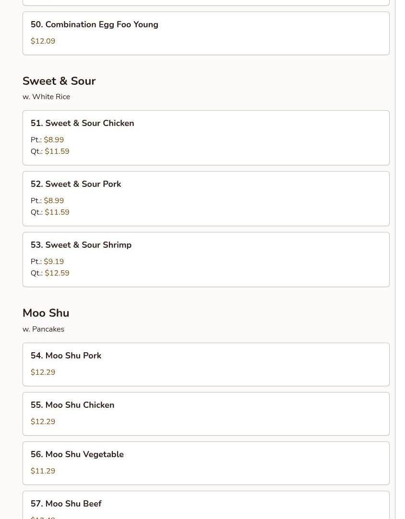Click the Moo Shu Pork $12.29 price
405x519 pixels.
click(x=43, y=372)
